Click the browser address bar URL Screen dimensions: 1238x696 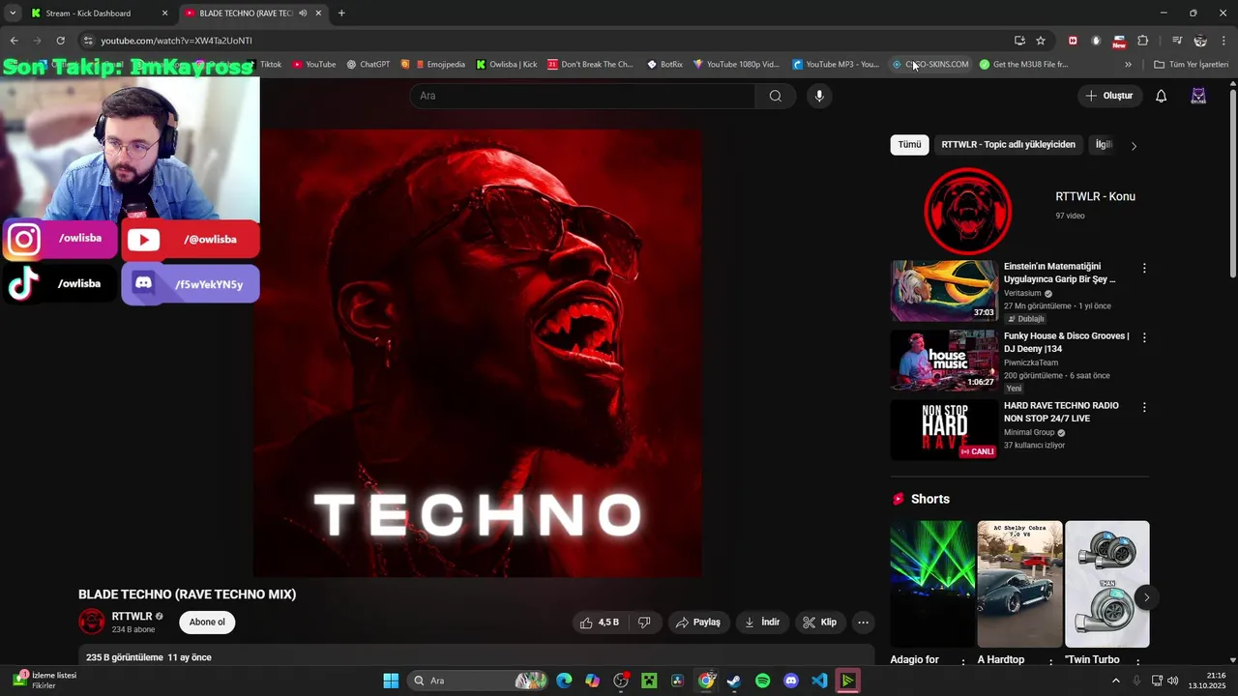pyautogui.click(x=176, y=41)
